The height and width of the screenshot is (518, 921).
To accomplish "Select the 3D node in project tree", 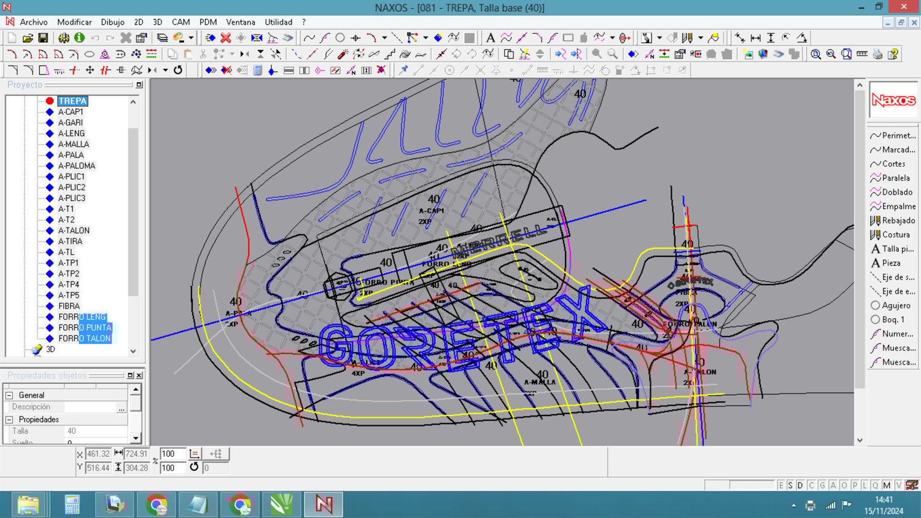I will 50,349.
